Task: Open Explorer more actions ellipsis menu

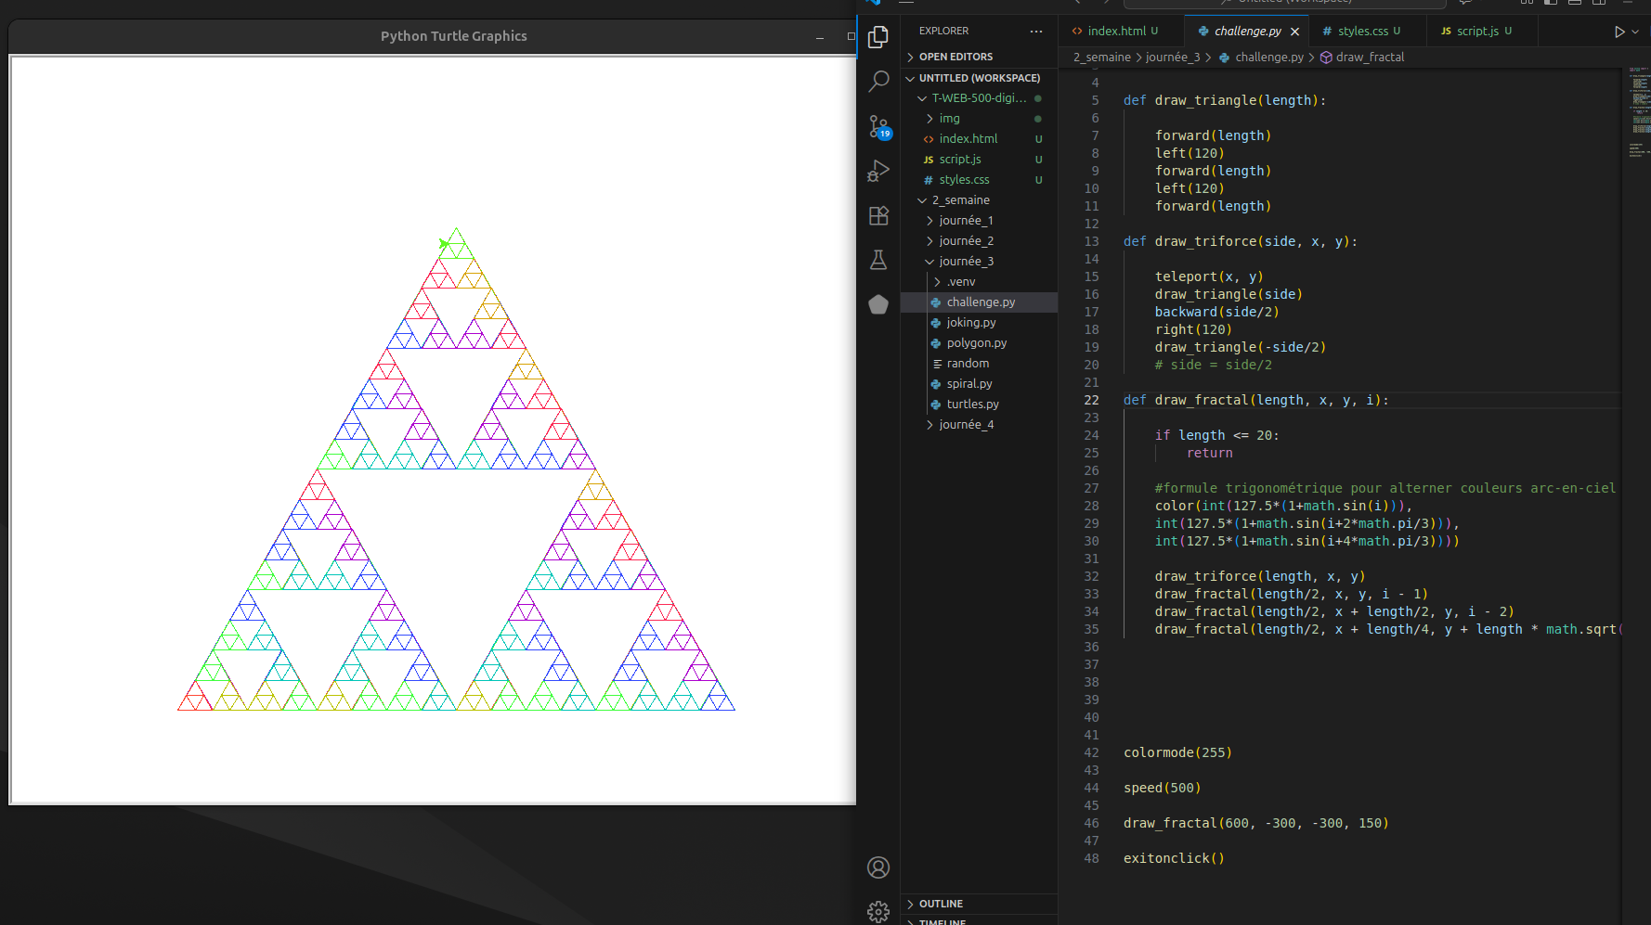Action: (x=1036, y=32)
